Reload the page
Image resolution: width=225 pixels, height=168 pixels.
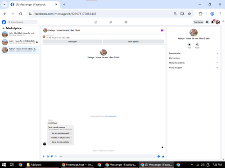[21, 14]
